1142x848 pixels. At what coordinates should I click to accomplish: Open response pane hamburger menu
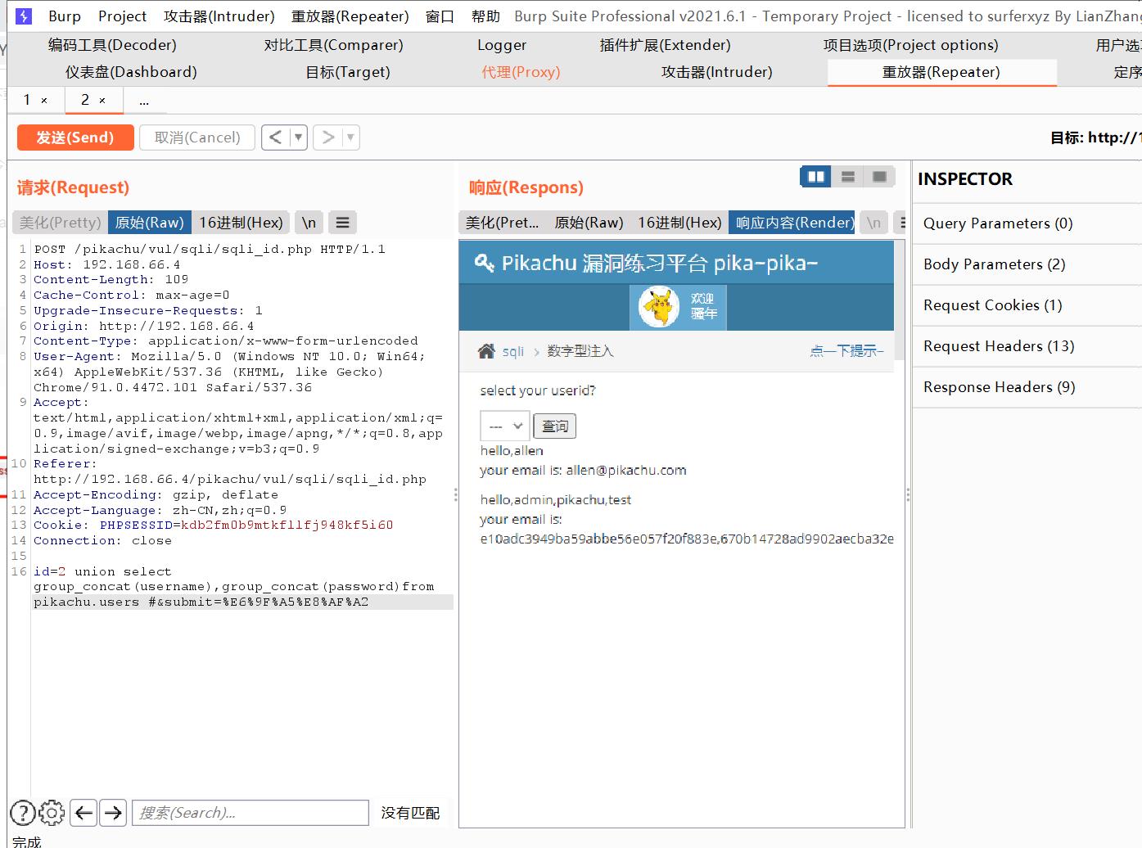901,223
